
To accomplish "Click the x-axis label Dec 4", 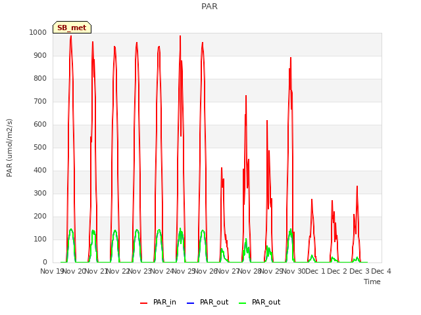I will tap(381, 271).
